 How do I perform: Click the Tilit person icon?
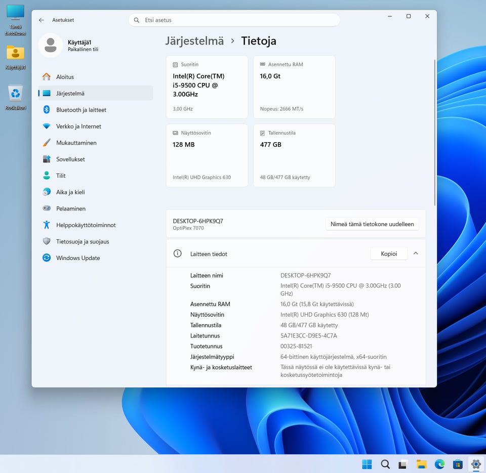click(47, 176)
